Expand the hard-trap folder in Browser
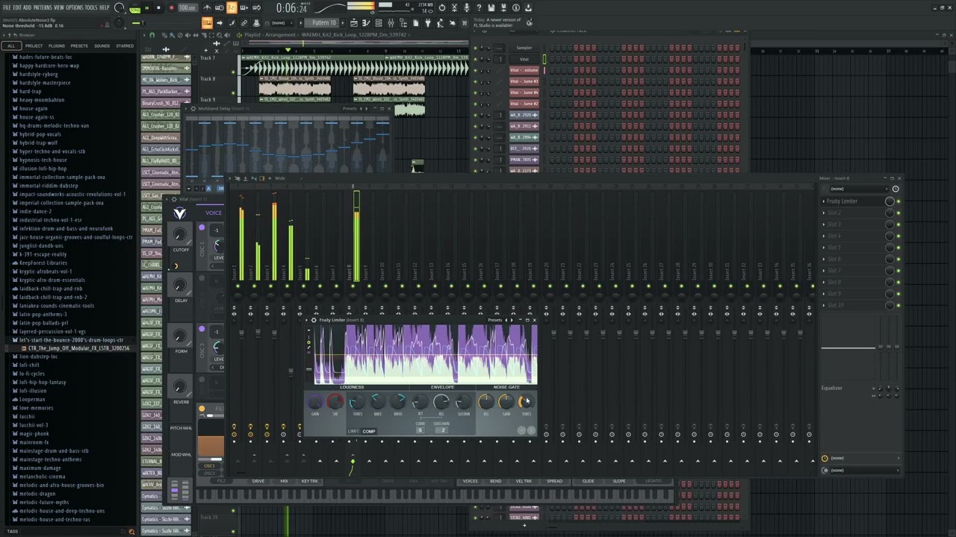956x537 pixels. click(30, 91)
